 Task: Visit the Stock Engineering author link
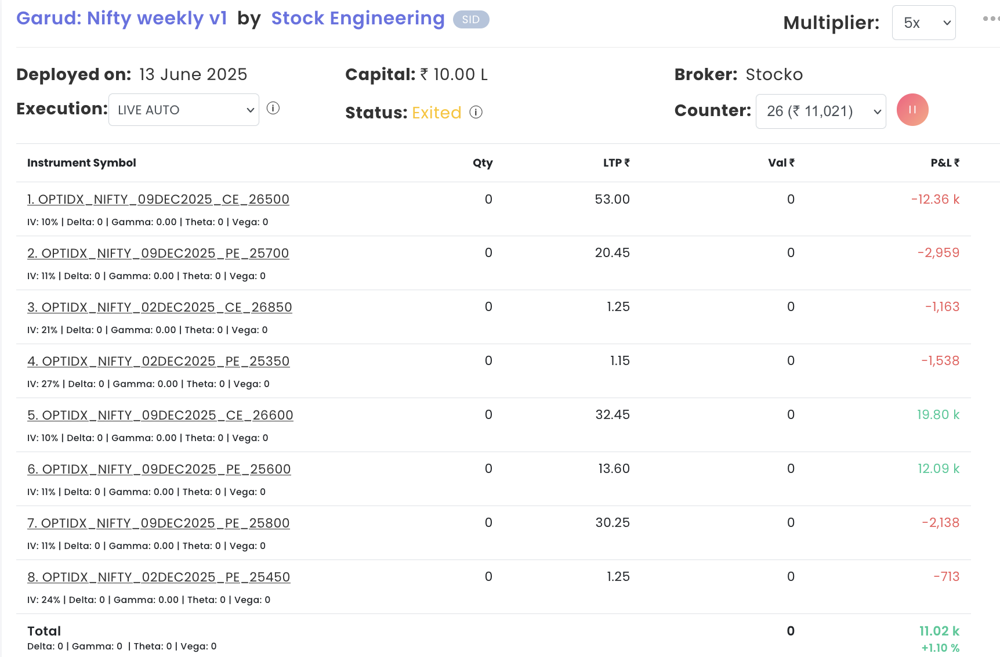(357, 19)
